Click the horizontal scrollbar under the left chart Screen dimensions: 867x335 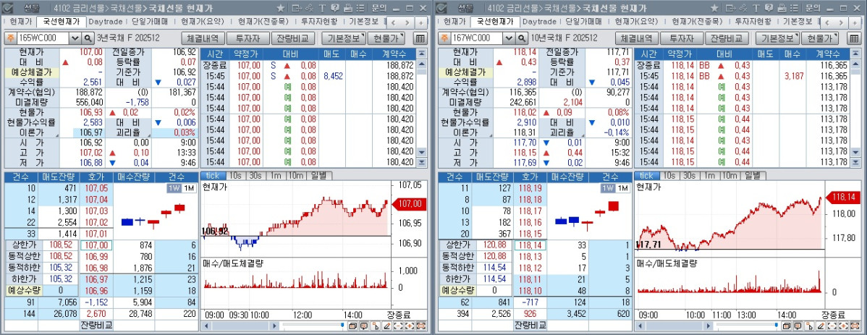[239, 326]
